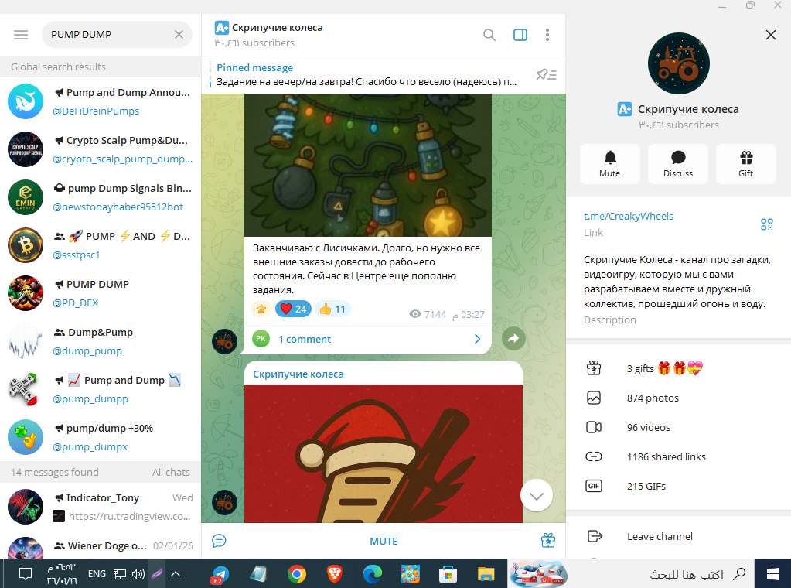Click the MUTE button below chat
The height and width of the screenshot is (588, 791).
[384, 541]
